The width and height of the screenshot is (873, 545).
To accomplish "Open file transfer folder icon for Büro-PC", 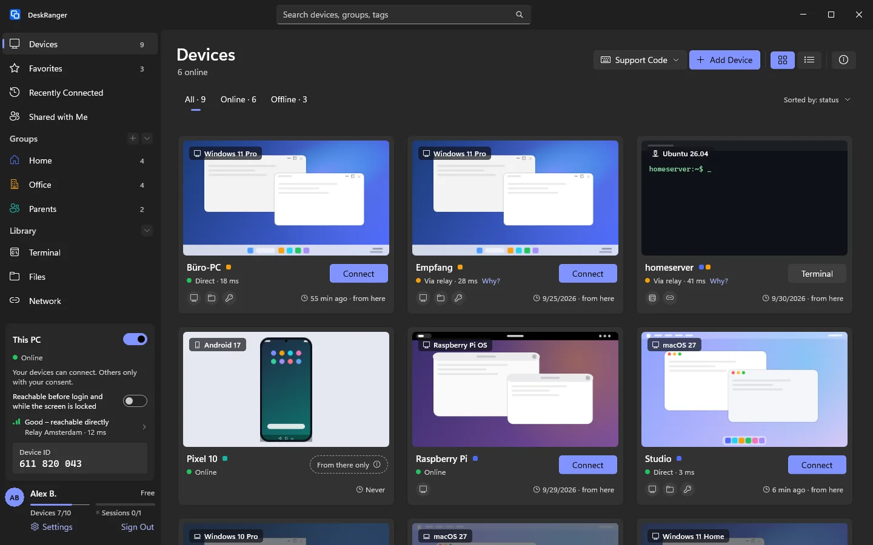I will pos(212,298).
